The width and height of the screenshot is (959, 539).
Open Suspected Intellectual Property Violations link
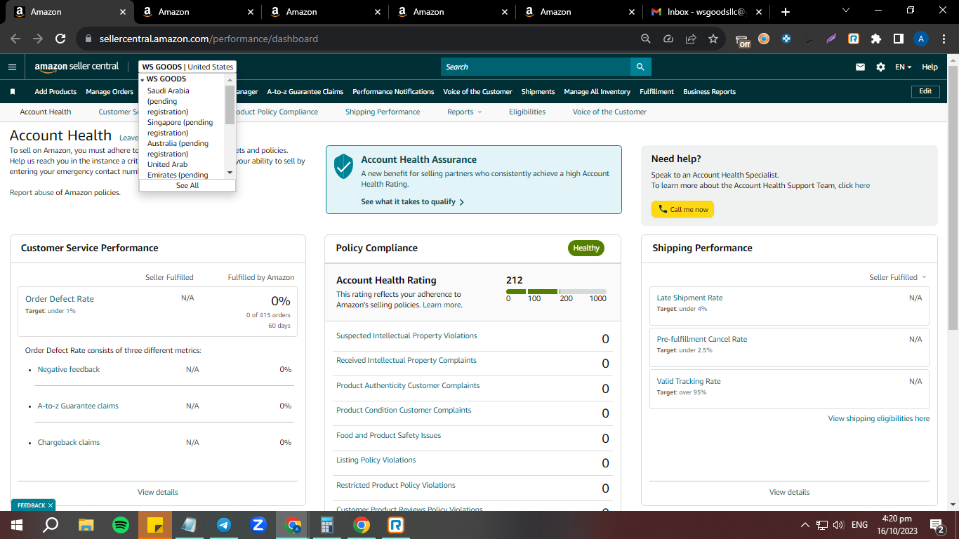(406, 335)
